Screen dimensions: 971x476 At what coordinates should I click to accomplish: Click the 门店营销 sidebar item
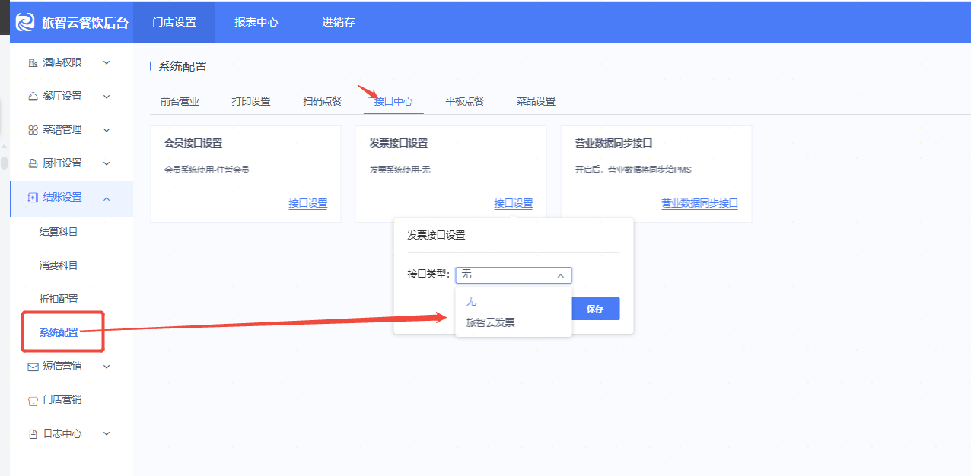(62, 400)
